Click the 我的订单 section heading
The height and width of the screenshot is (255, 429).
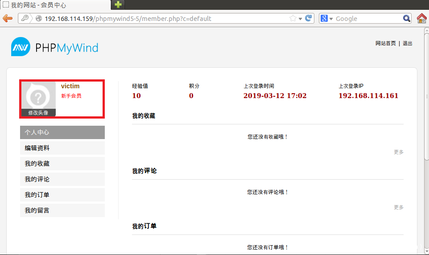point(144,226)
